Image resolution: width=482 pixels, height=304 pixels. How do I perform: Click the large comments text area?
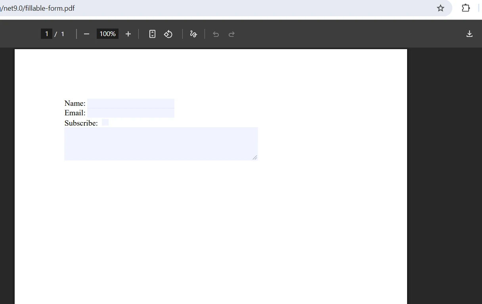coord(161,143)
